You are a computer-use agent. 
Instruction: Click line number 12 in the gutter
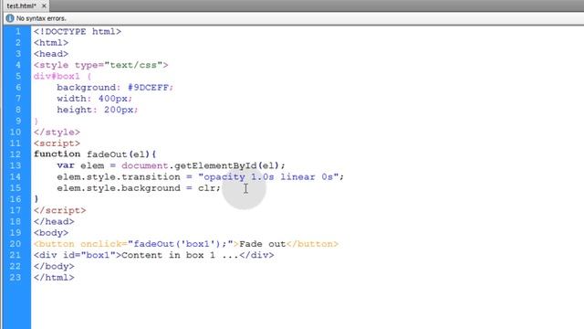[x=16, y=154]
